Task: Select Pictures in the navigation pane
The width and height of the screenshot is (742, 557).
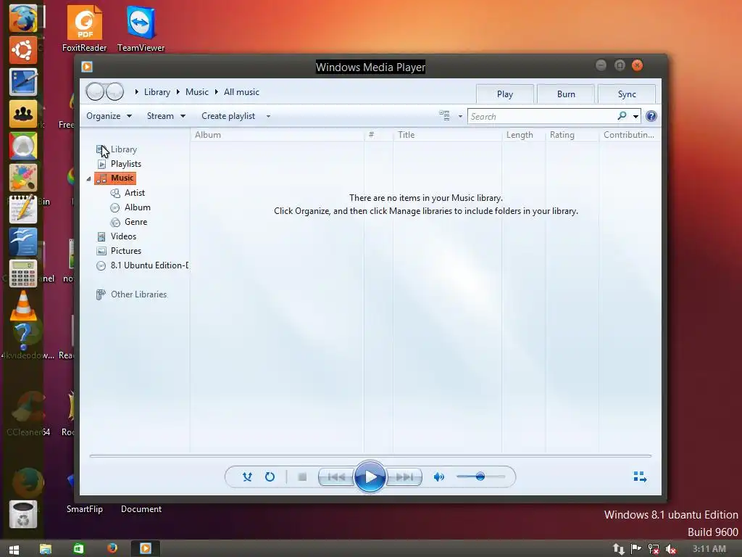Action: coord(126,251)
